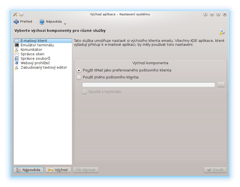Screen dimensions: 240x187
Task: Click the System Settings wrench icon in title bar
Action: point(15,14)
